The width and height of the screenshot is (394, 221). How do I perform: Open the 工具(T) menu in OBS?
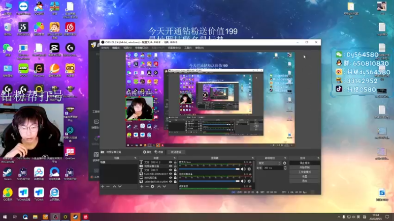tap(188, 48)
